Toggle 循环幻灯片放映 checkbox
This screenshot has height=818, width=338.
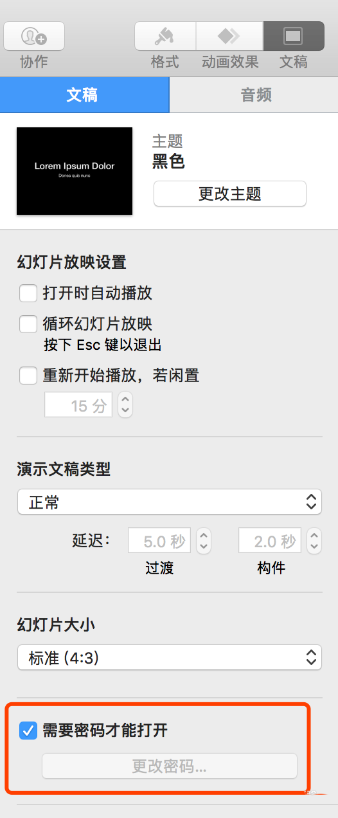coord(28,325)
